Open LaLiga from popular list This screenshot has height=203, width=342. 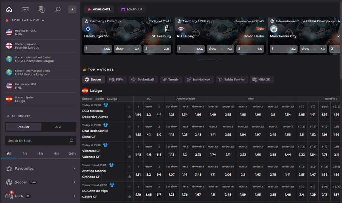pos(40,99)
